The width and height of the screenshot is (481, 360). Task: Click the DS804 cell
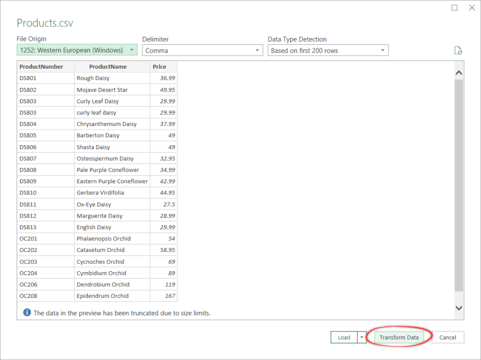click(46, 124)
